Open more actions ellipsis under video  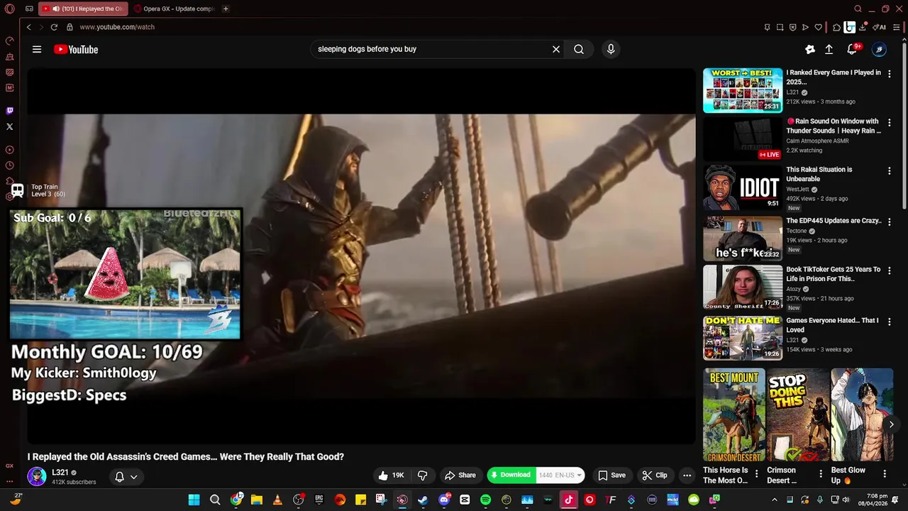[687, 476]
